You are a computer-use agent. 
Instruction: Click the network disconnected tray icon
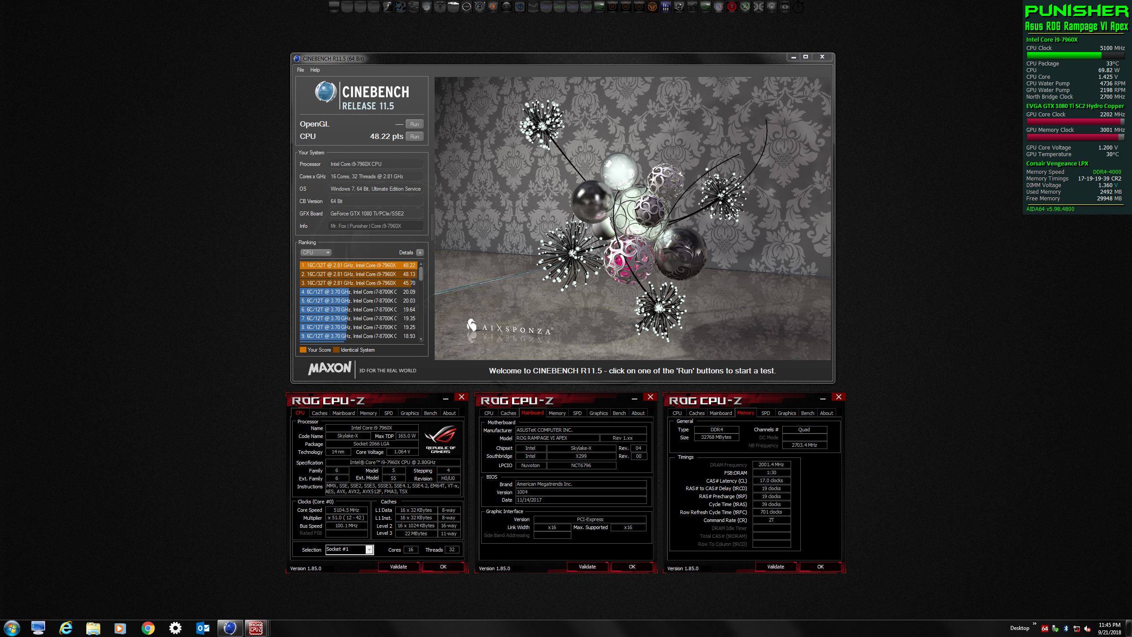pyautogui.click(x=1077, y=629)
